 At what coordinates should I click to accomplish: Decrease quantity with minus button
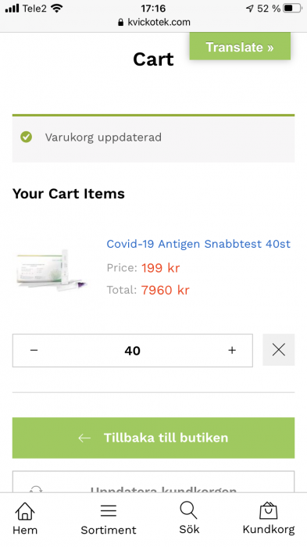[34, 350]
